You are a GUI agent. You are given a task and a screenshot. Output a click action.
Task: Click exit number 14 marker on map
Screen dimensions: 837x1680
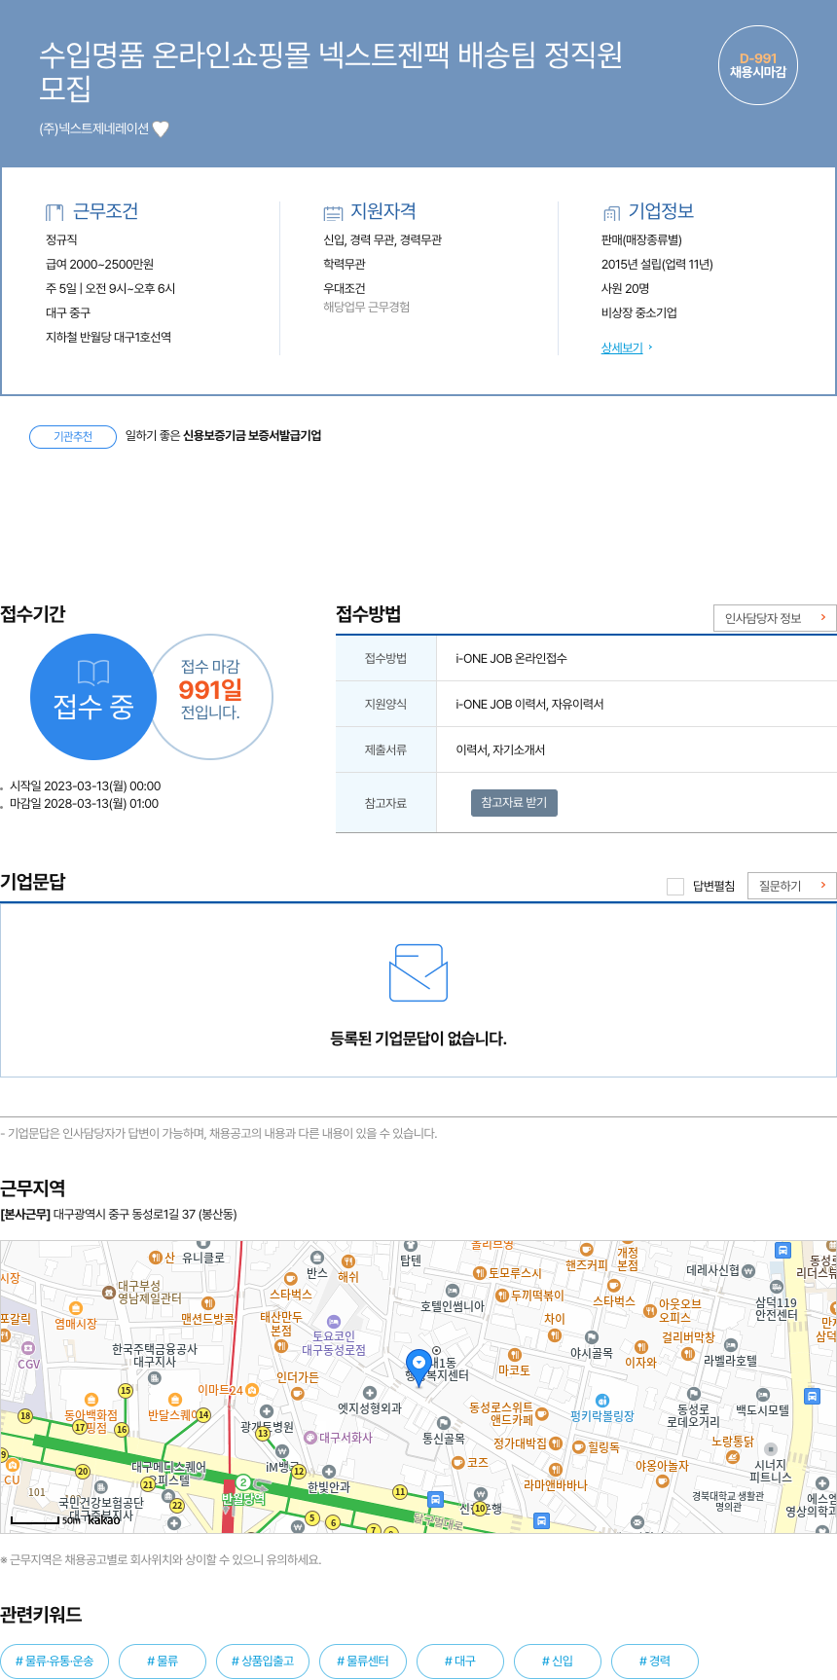click(x=203, y=1415)
